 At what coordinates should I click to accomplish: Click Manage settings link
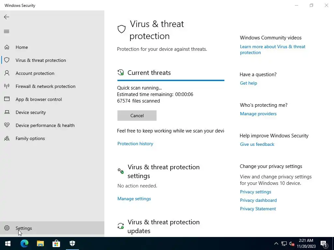click(134, 199)
